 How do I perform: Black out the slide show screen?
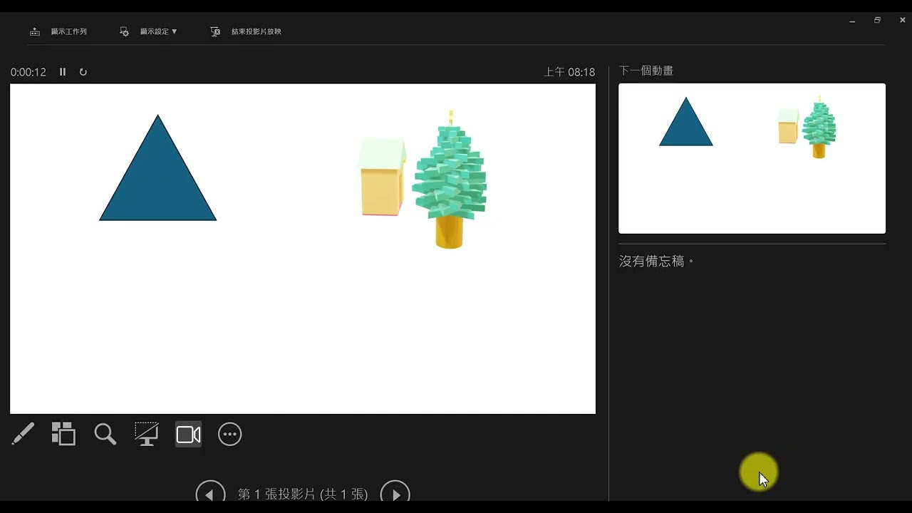[147, 434]
